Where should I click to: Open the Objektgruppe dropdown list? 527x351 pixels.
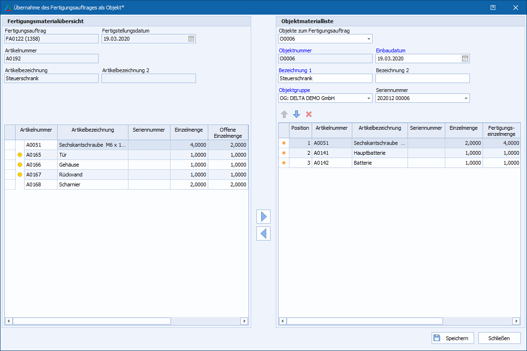pyautogui.click(x=368, y=98)
